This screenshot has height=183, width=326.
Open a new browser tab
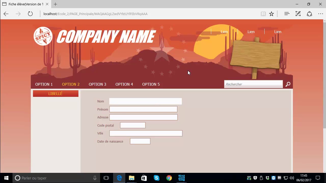[x=55, y=4]
